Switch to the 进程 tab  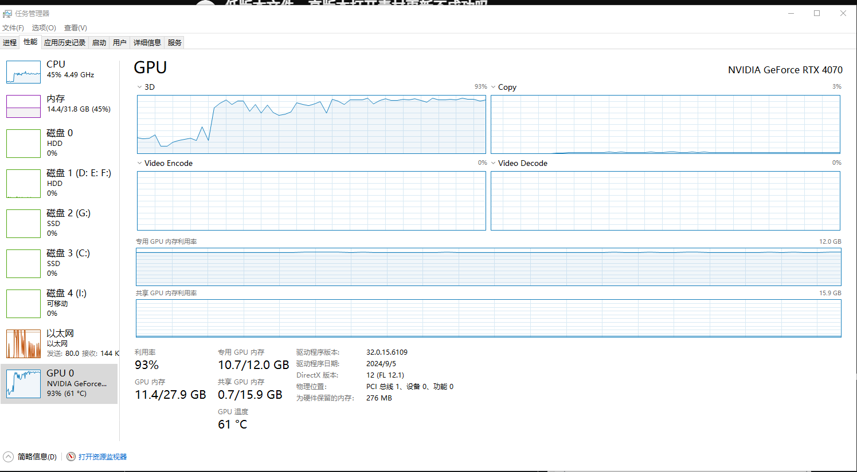pos(10,43)
